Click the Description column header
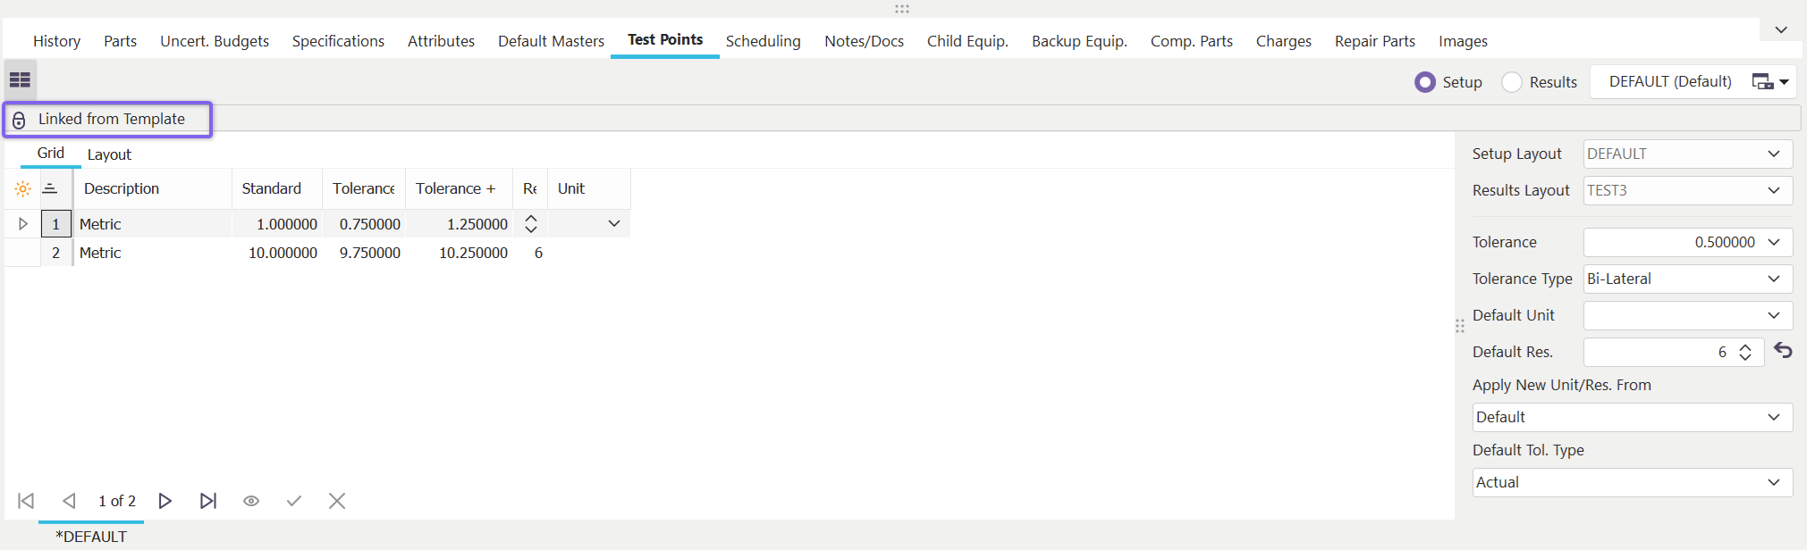This screenshot has height=550, width=1807. [x=122, y=189]
